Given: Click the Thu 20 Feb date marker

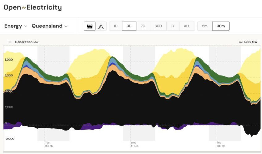Looking at the screenshot, I should coord(221,144).
